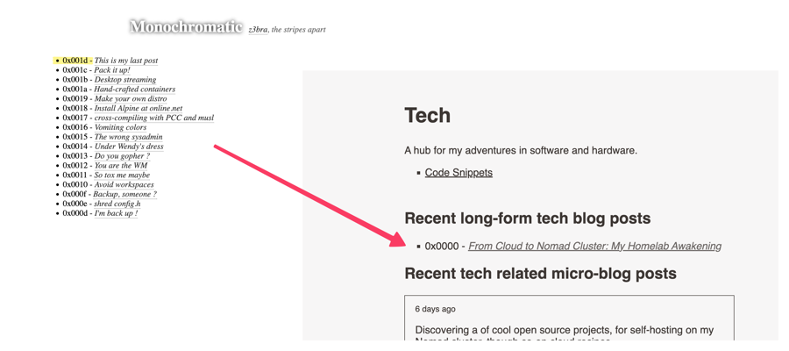Open the "I'm back up !" post

tap(117, 213)
